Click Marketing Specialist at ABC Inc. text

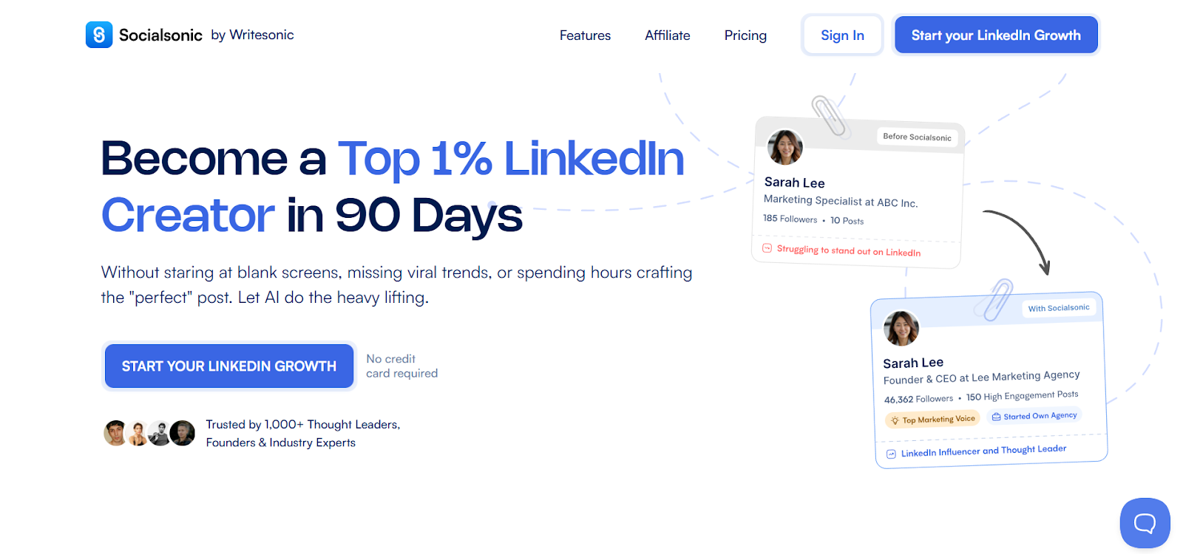tap(841, 201)
